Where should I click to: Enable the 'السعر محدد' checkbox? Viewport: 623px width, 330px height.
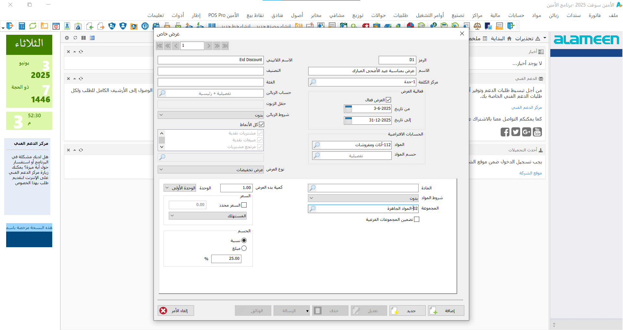tap(244, 205)
